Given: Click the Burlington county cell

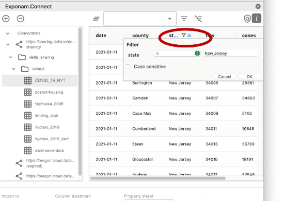Looking at the screenshot, I should click(142, 83).
